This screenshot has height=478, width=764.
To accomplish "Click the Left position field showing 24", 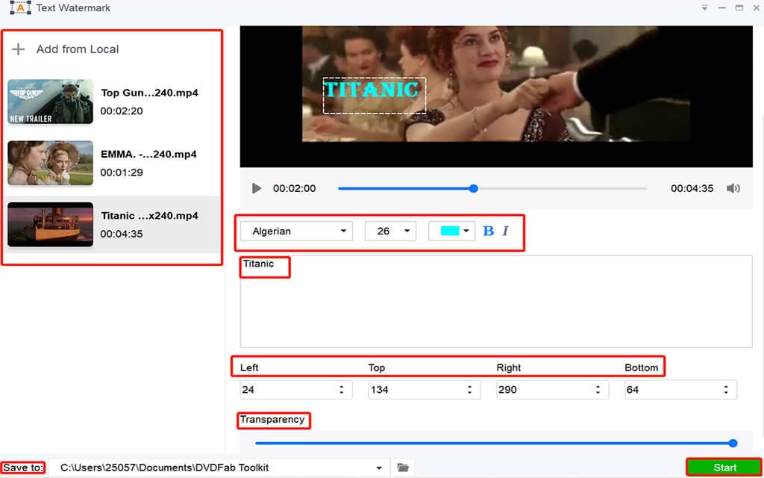I will coord(296,390).
